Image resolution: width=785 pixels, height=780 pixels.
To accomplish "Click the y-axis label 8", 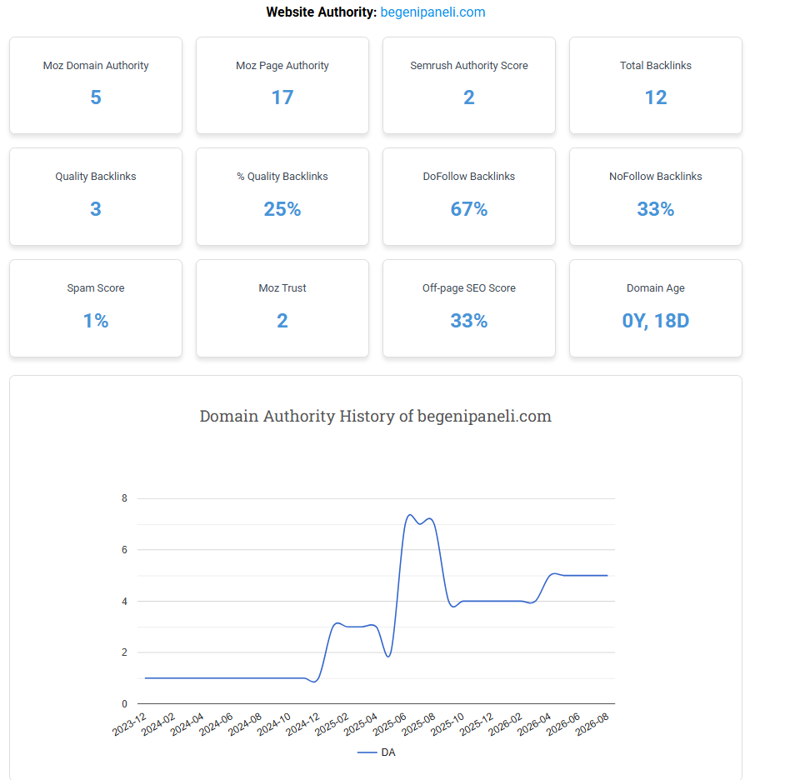I will (124, 498).
